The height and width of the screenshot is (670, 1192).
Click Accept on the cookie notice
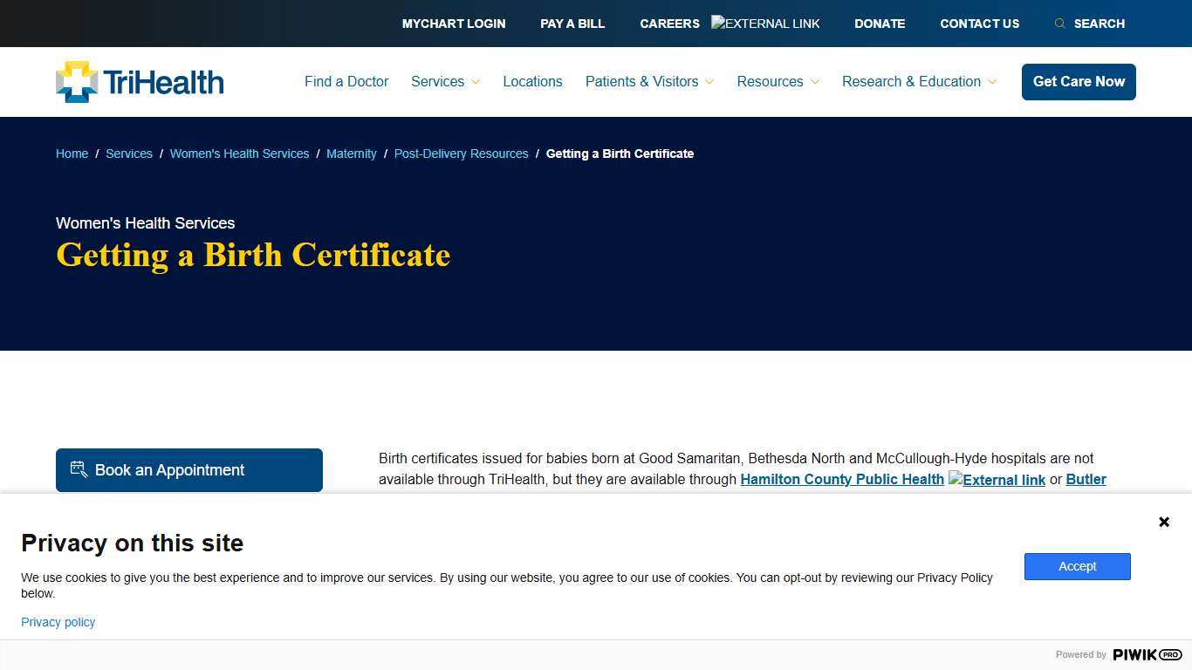point(1077,566)
